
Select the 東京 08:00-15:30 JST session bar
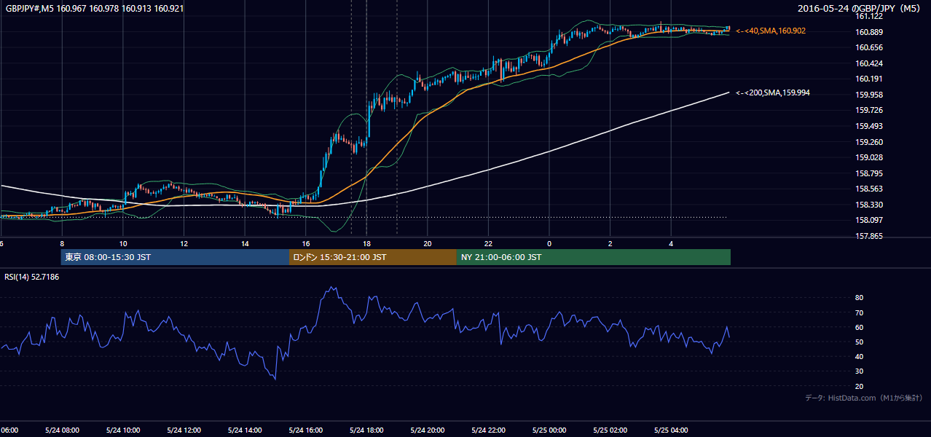(175, 257)
